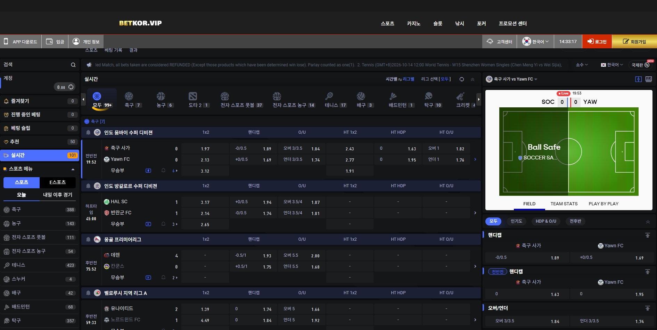657x330 pixels.
Task: Click the 회원가입 button
Action: click(634, 41)
